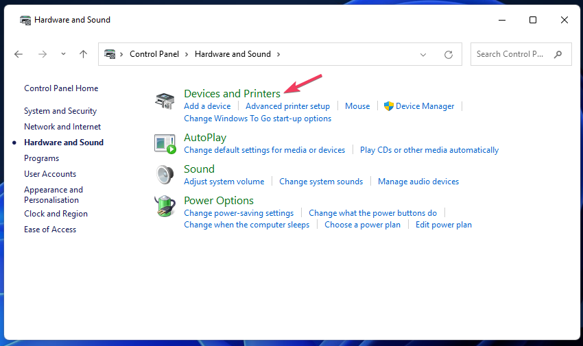The height and width of the screenshot is (346, 583).
Task: Open the recent locations dropdown arrow
Action: point(63,54)
